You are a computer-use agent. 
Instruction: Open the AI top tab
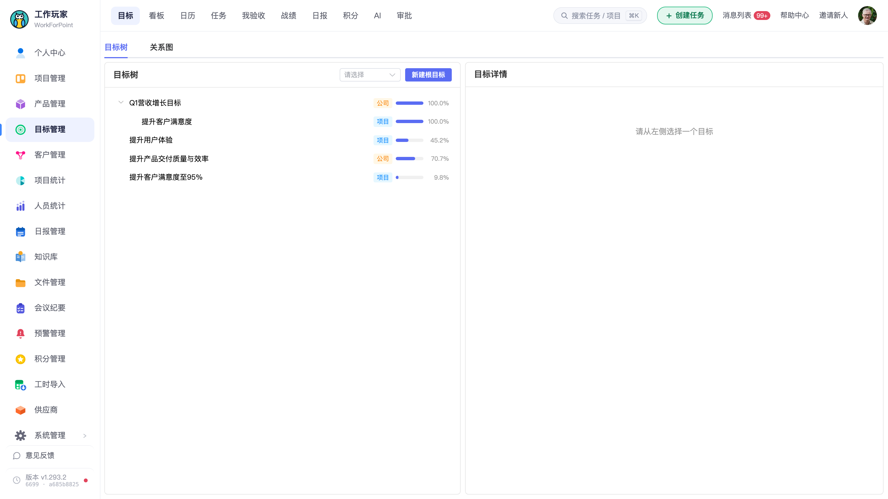click(x=377, y=16)
